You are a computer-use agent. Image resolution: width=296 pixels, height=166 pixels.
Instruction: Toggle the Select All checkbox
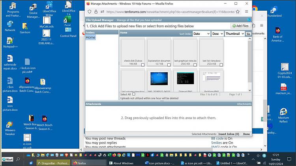pyautogui.click(x=134, y=94)
